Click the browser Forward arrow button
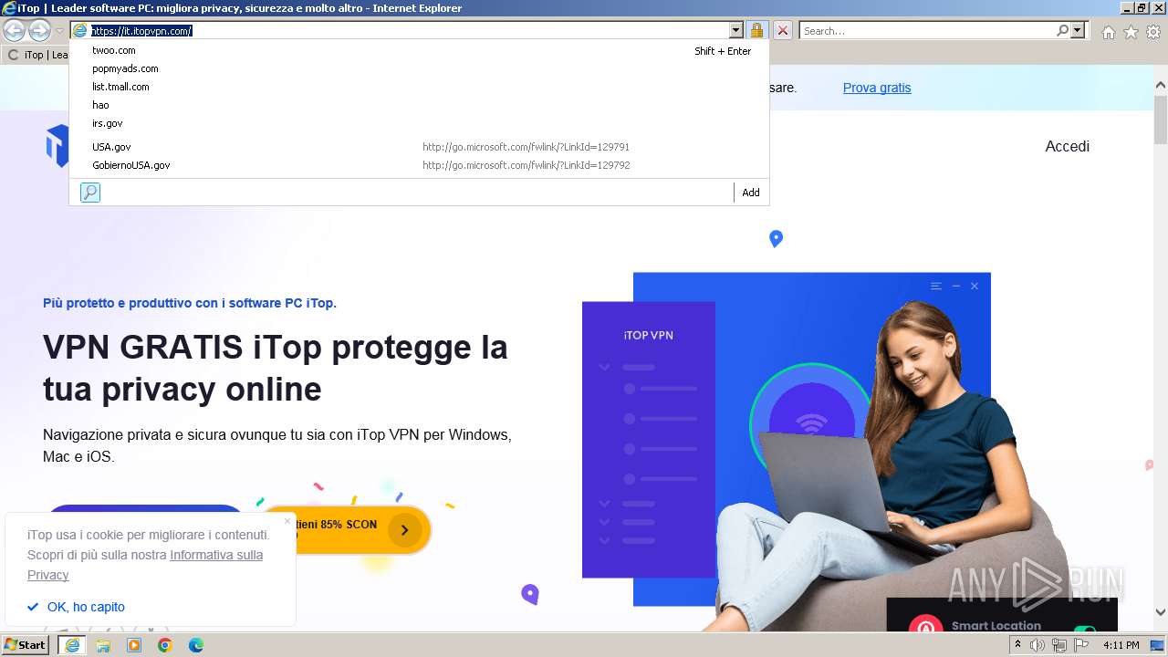Viewport: 1168px width, 657px height. [x=39, y=31]
